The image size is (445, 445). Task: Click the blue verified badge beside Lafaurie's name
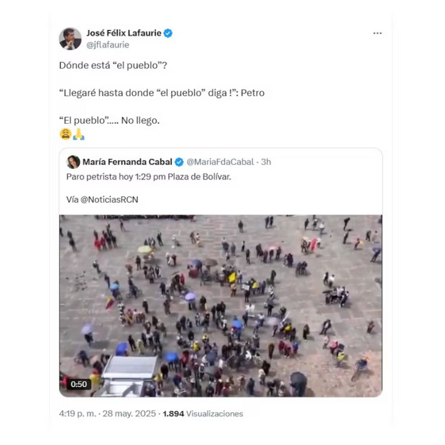click(x=168, y=33)
